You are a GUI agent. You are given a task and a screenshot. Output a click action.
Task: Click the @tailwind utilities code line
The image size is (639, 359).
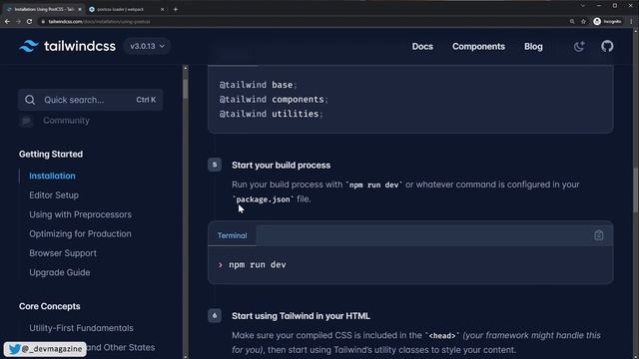click(271, 114)
